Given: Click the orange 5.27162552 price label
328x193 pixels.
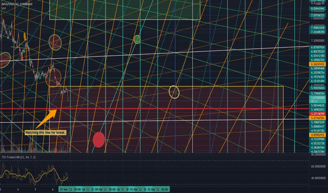Looking at the screenshot, I should tap(317, 118).
